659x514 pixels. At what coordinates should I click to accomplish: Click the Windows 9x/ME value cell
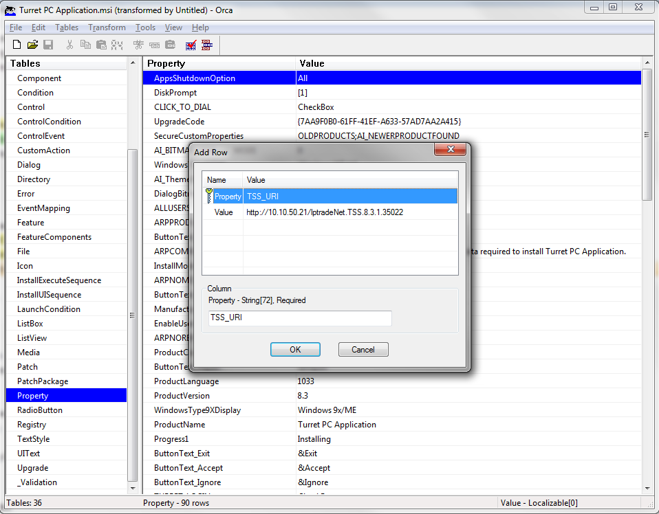pos(327,410)
